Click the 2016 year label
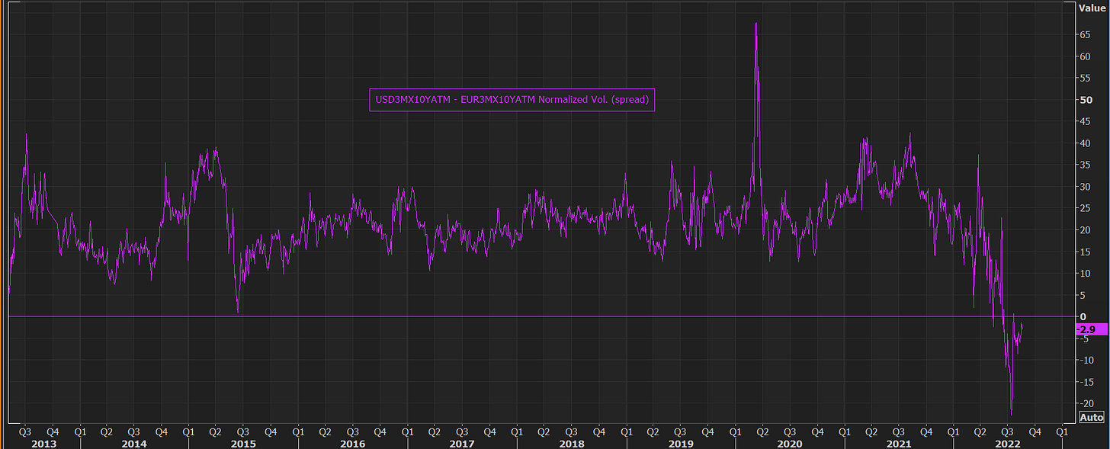This screenshot has height=449, width=1110. (353, 443)
